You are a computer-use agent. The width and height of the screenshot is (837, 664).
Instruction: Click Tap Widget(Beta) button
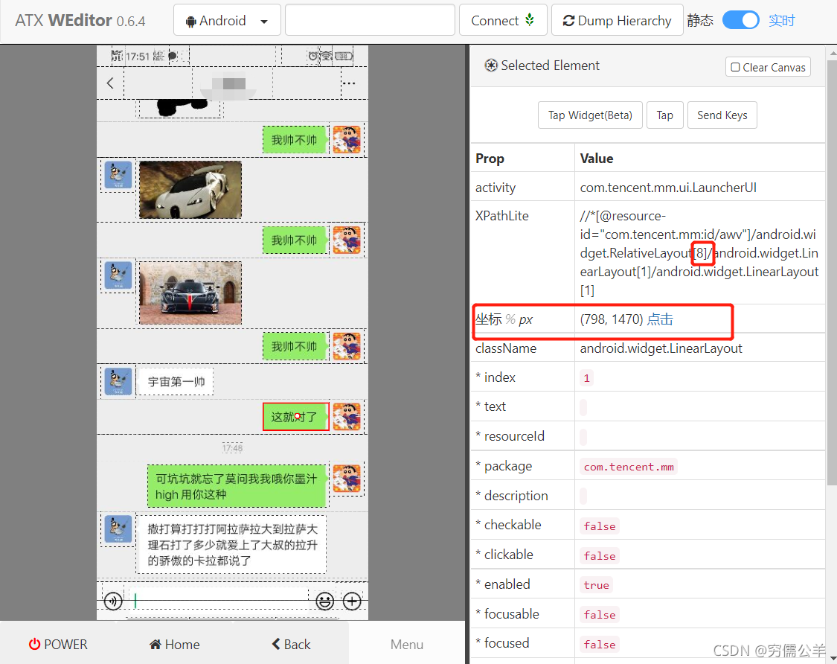590,115
